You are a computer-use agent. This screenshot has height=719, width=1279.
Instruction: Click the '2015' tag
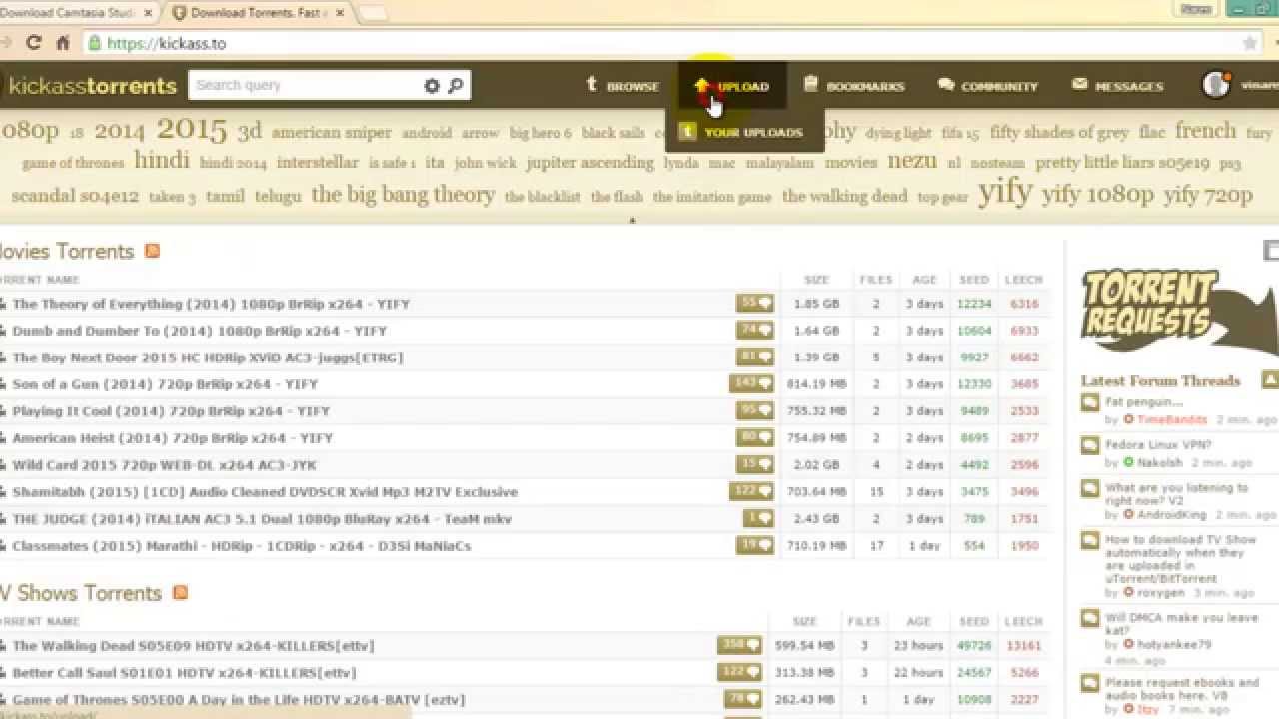(192, 130)
